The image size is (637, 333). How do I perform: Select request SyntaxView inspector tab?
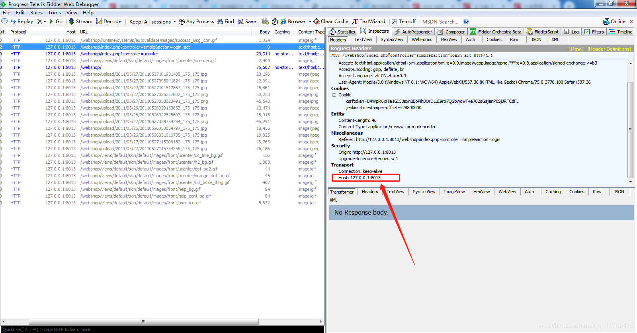(x=392, y=39)
